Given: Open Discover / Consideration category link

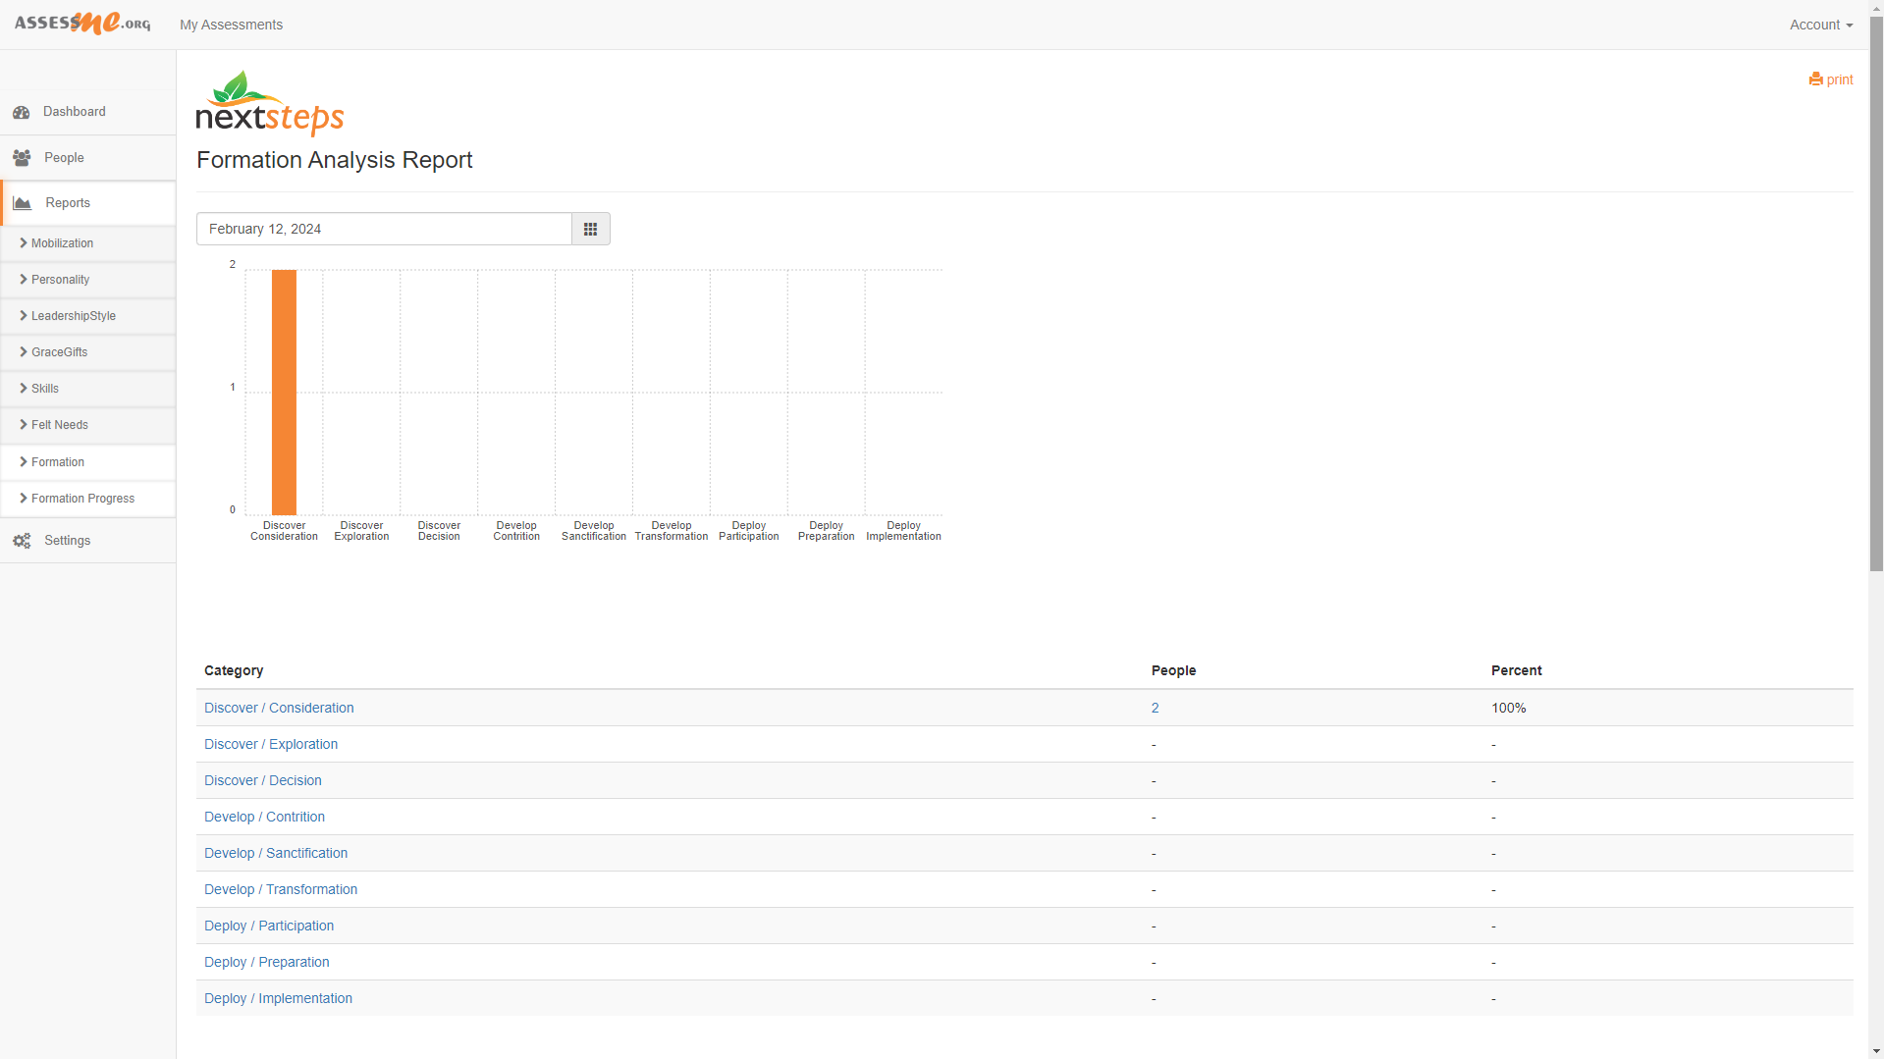Looking at the screenshot, I should pyautogui.click(x=279, y=708).
